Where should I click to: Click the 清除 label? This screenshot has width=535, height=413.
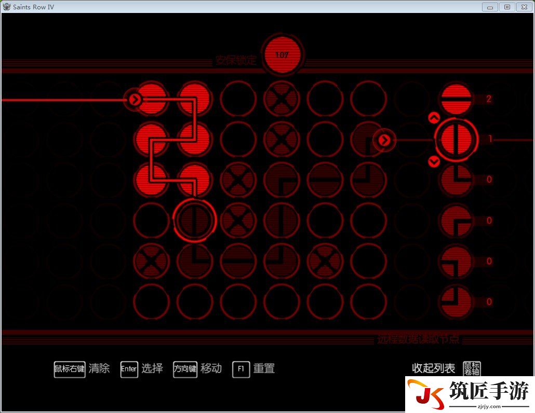point(99,368)
